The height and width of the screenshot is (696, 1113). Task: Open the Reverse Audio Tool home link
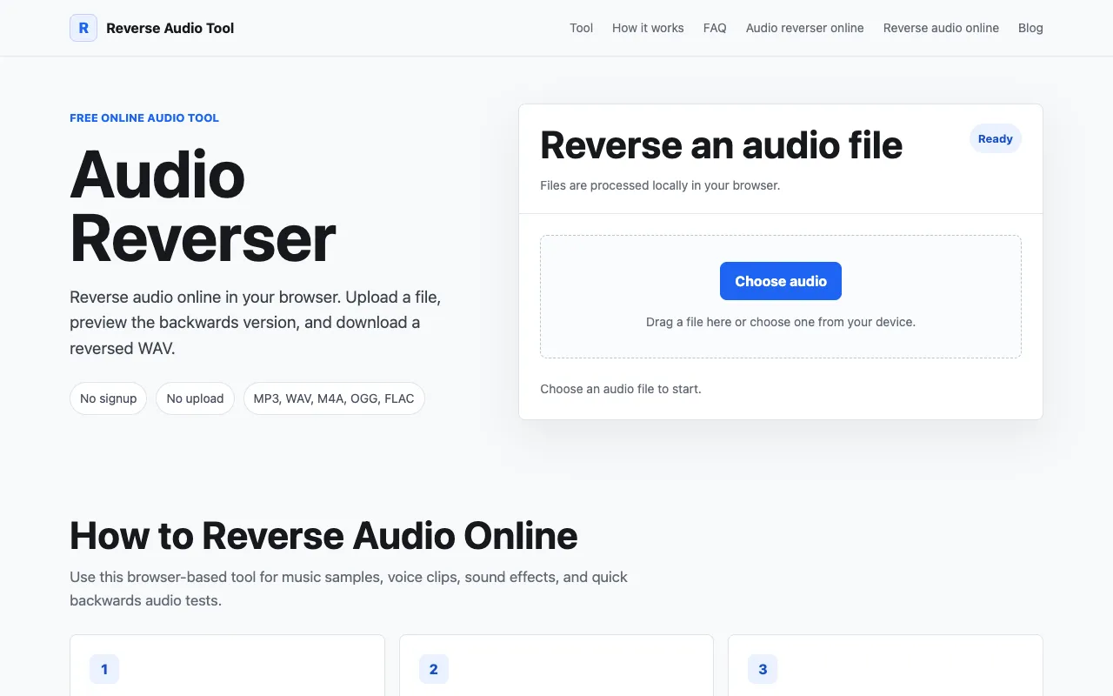click(x=152, y=28)
